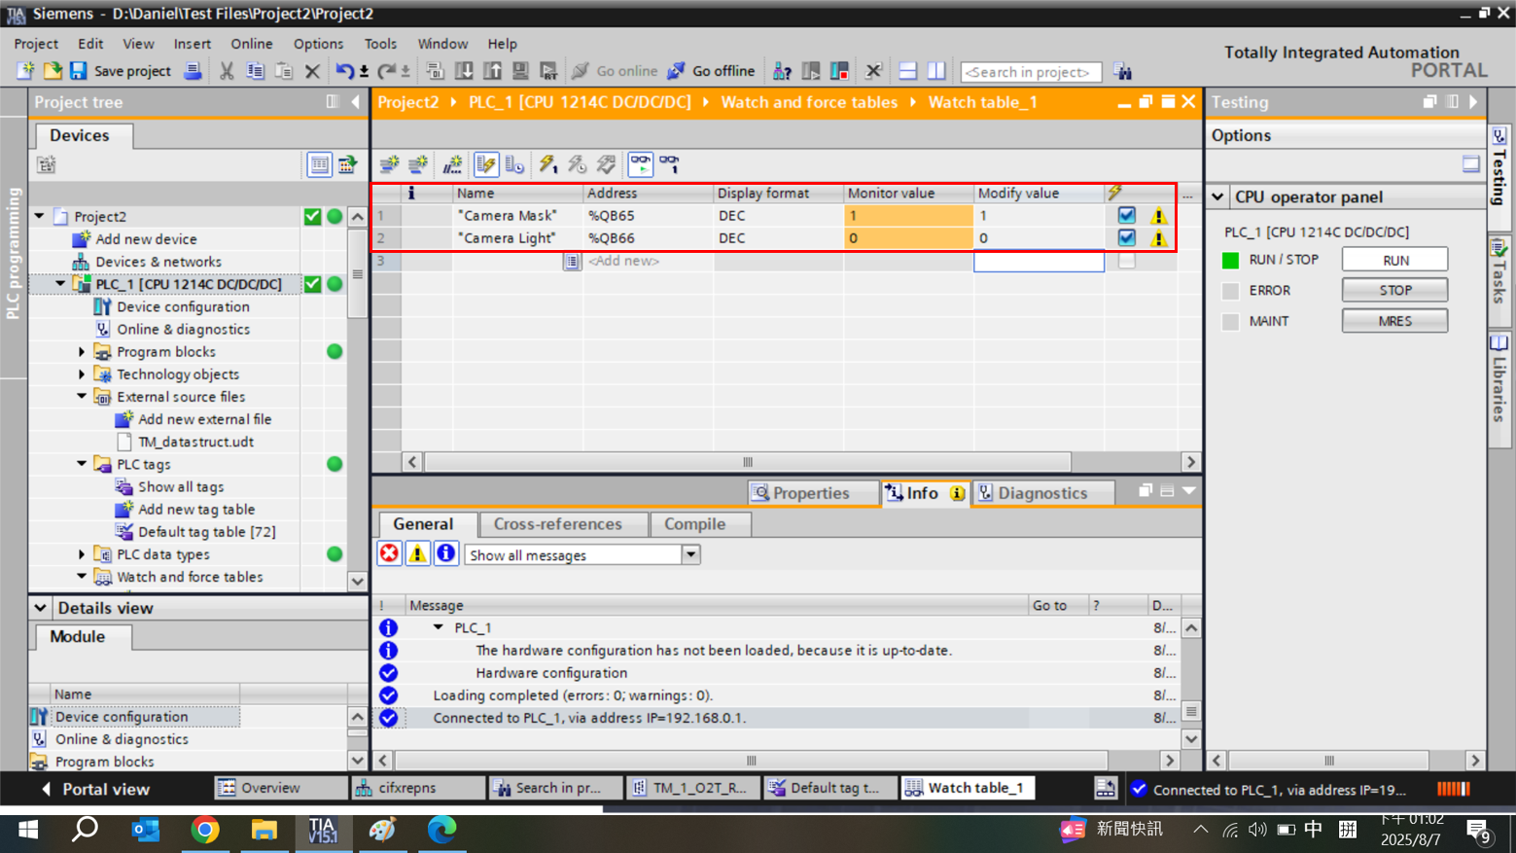Viewport: 1516px width, 853px height.
Task: Click the Delete X icon in toolbar
Action: click(312, 71)
